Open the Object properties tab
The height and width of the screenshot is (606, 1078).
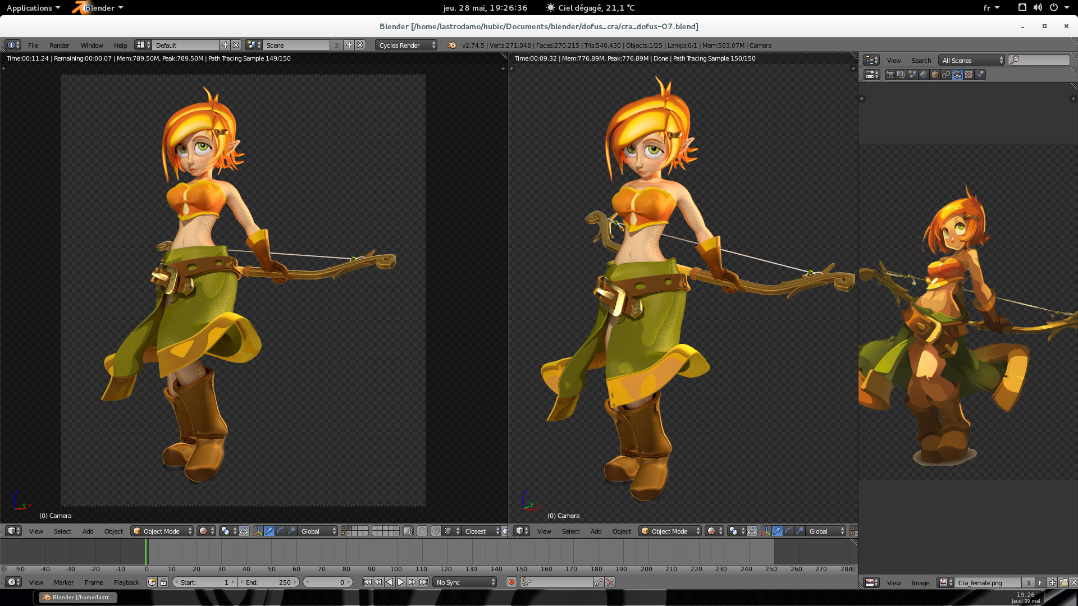pyautogui.click(x=935, y=75)
